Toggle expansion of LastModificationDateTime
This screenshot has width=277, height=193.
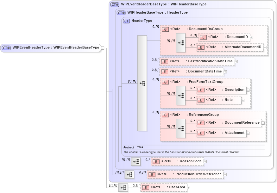click(x=236, y=62)
